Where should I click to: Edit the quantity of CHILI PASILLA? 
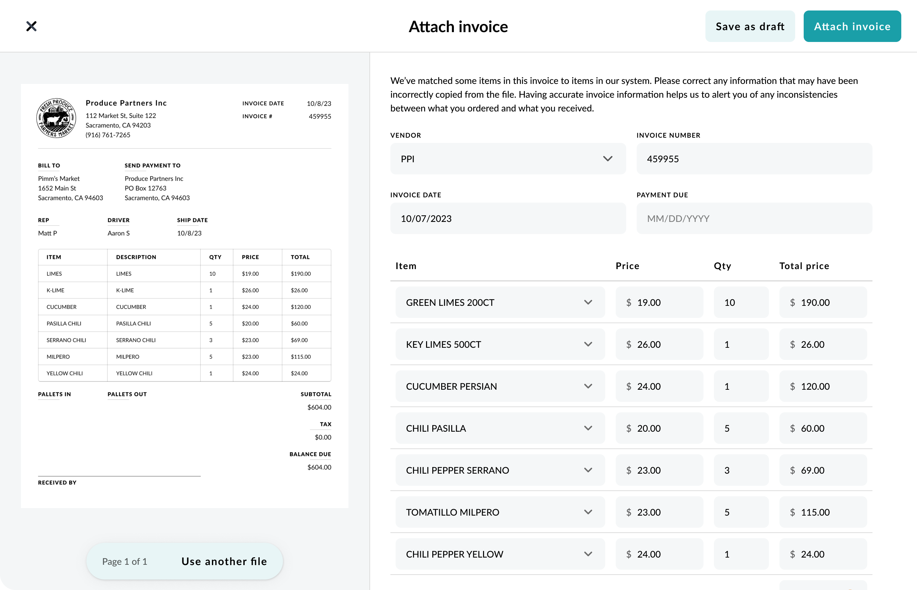[741, 428]
